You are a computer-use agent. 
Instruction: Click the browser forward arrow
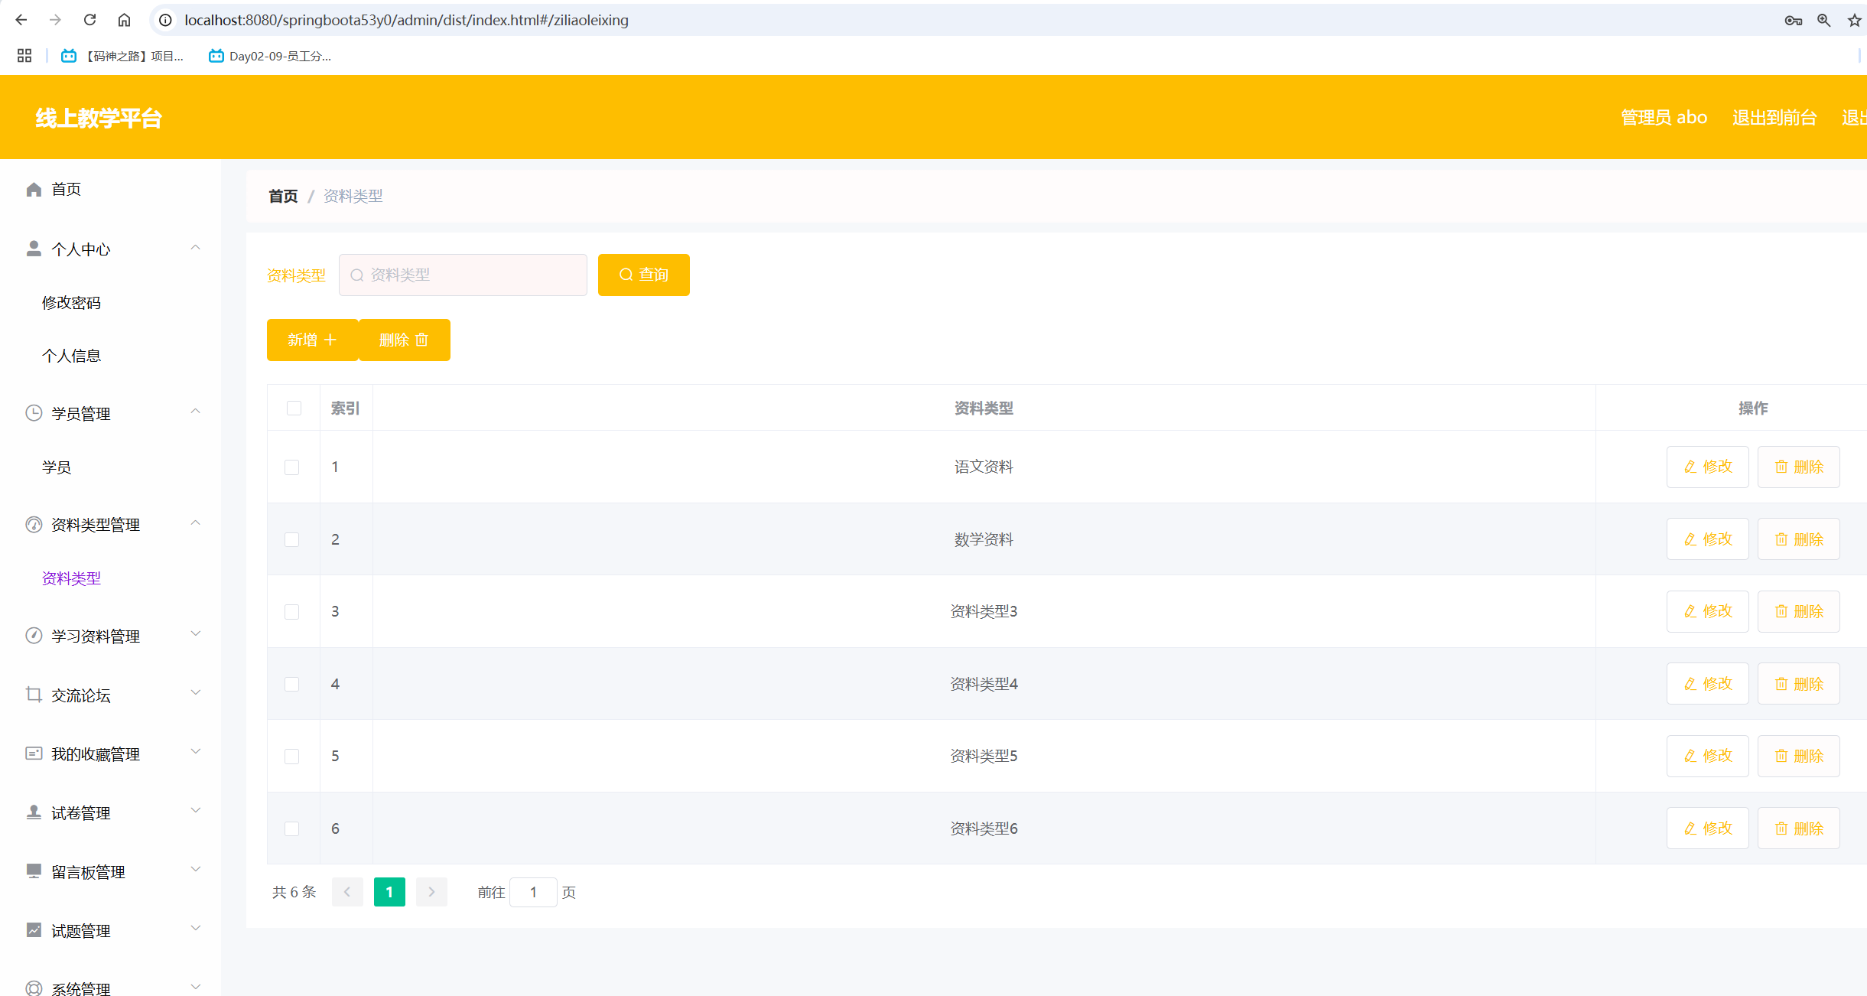click(x=55, y=20)
